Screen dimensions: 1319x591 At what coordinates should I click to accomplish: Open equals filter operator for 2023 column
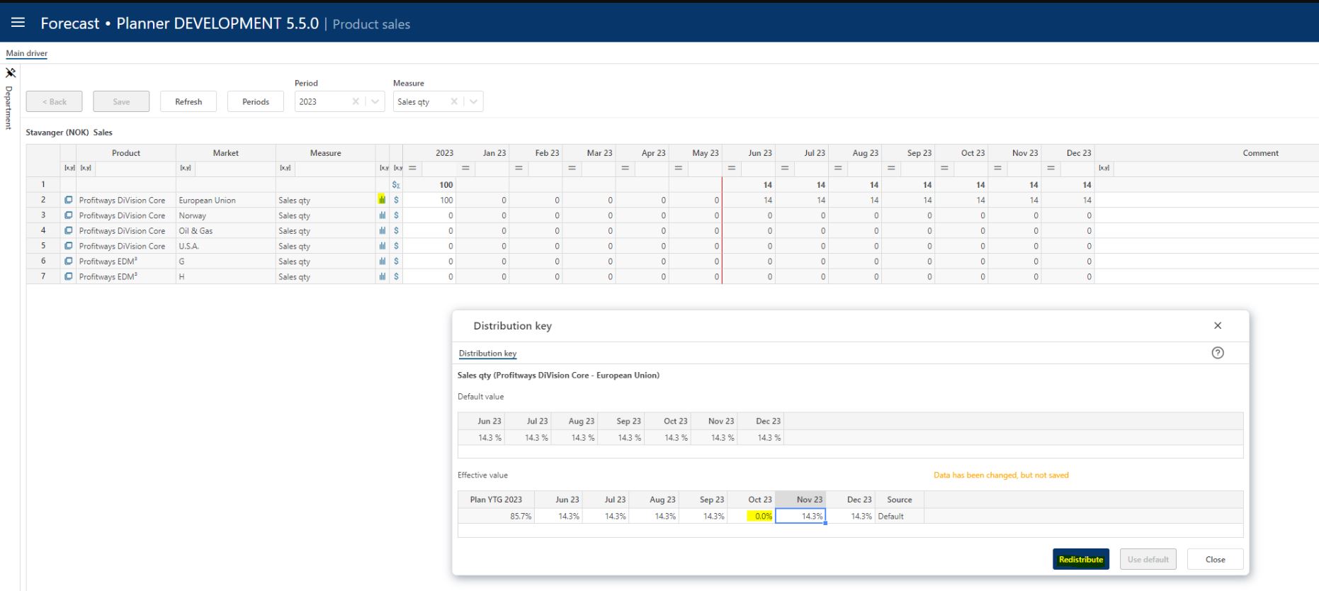click(x=412, y=168)
